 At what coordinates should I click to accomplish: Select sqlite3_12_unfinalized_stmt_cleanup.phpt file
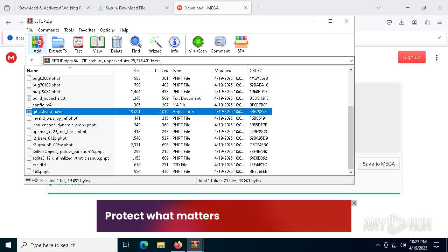click(148, 158)
